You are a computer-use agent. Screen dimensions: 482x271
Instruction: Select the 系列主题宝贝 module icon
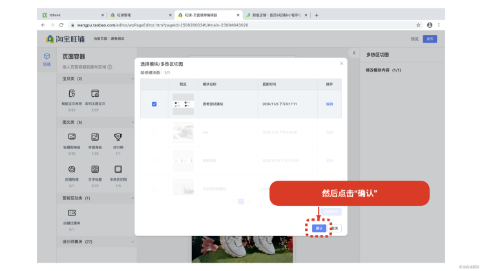click(x=95, y=94)
